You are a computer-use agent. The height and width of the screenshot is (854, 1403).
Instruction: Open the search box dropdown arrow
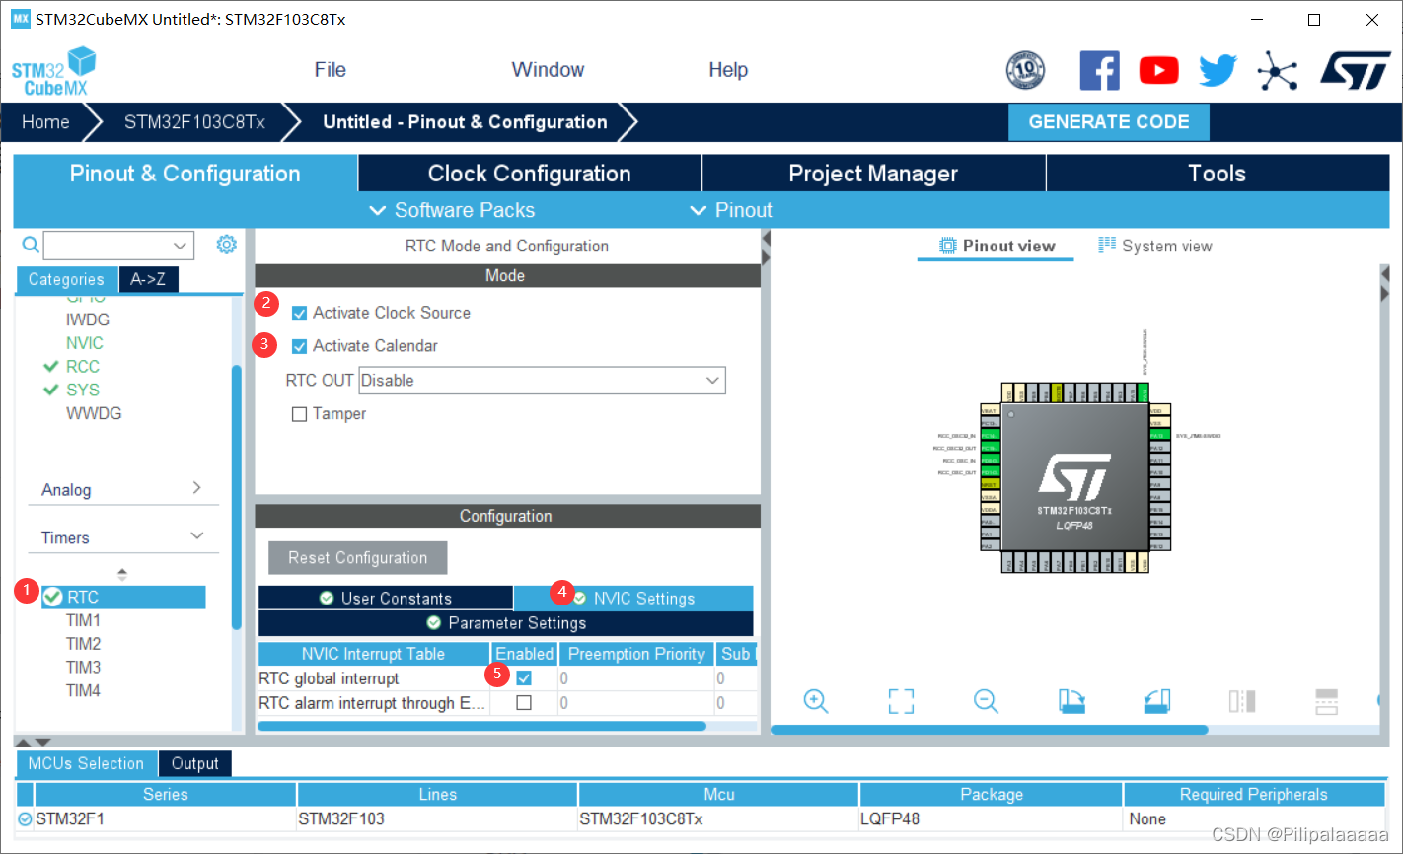180,245
